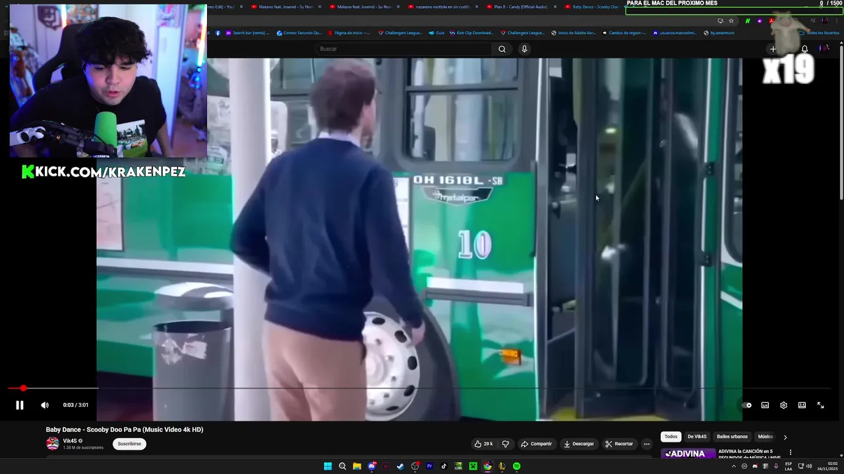Start voice search with microphone
The height and width of the screenshot is (474, 844).
(x=524, y=49)
